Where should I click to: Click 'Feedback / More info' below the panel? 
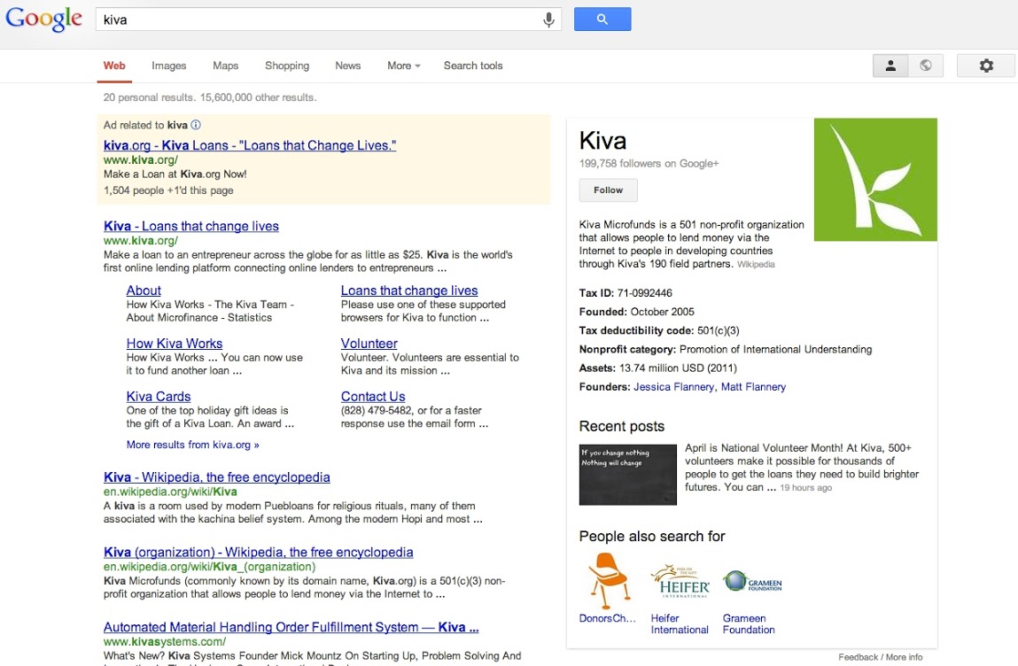click(x=880, y=657)
